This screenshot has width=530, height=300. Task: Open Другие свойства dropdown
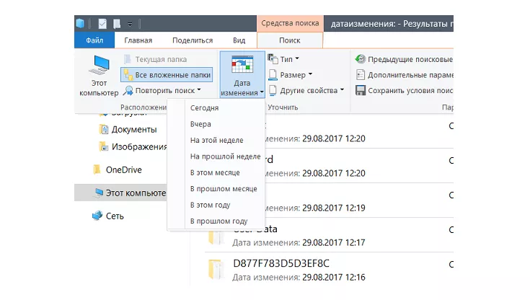point(306,91)
